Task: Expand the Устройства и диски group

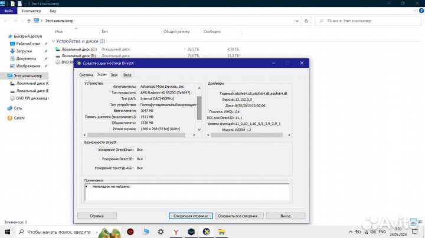Action: coord(52,41)
